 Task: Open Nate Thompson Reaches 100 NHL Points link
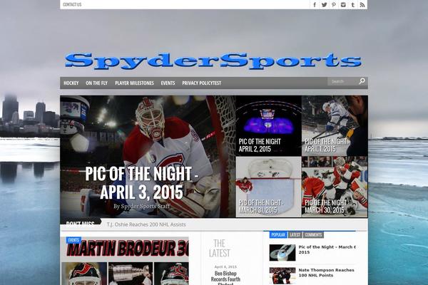(x=326, y=272)
